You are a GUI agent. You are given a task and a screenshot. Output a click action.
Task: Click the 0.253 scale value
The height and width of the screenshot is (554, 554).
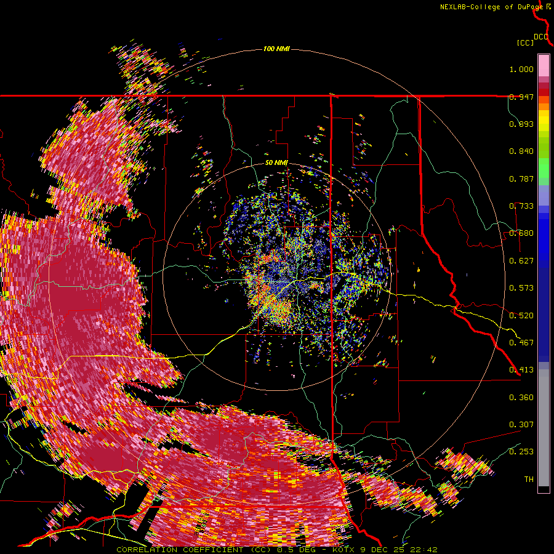pyautogui.click(x=521, y=452)
